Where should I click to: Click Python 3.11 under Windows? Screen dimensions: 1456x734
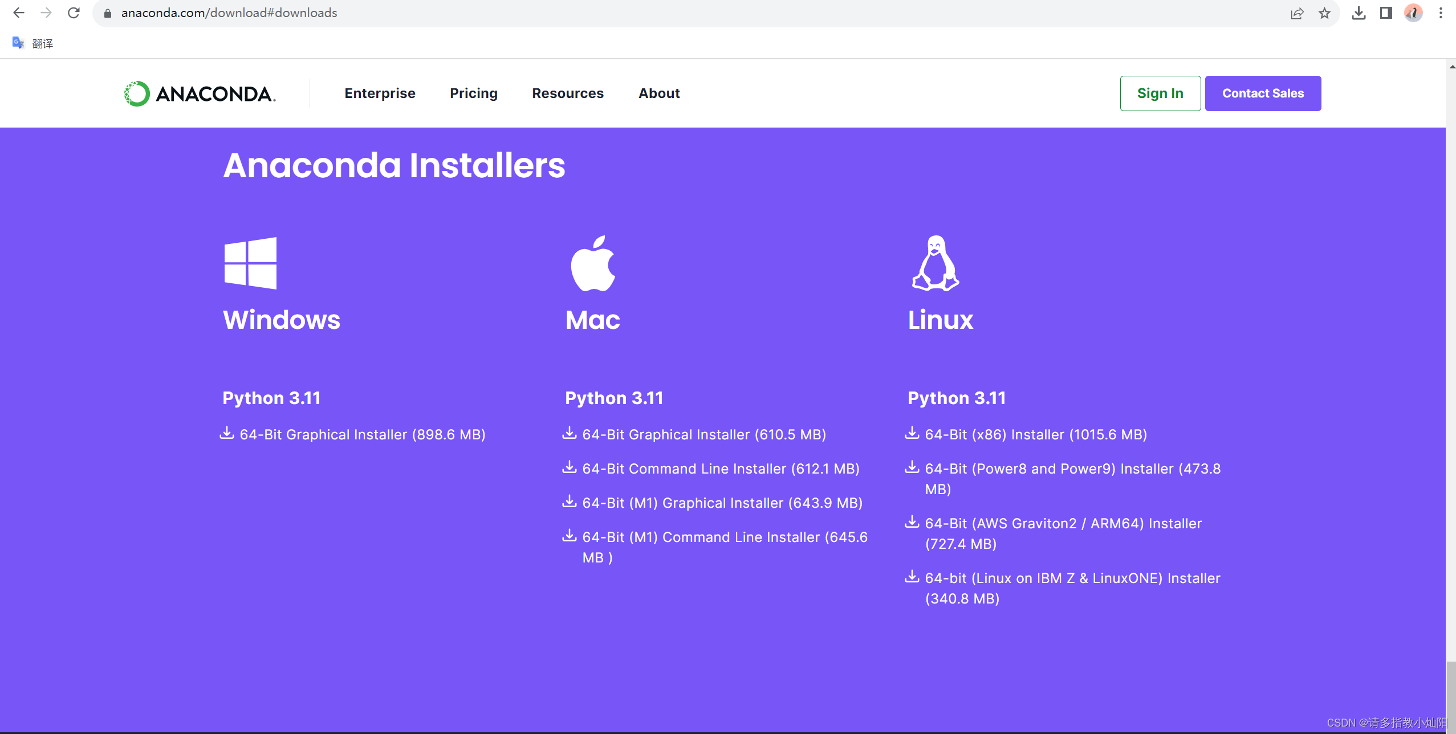[x=271, y=398]
